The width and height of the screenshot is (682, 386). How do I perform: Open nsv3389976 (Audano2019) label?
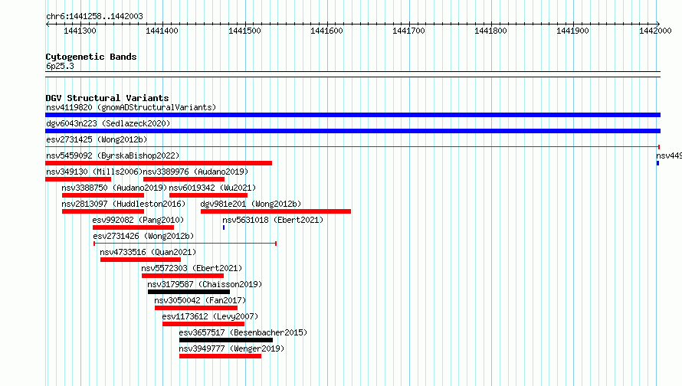pos(195,172)
